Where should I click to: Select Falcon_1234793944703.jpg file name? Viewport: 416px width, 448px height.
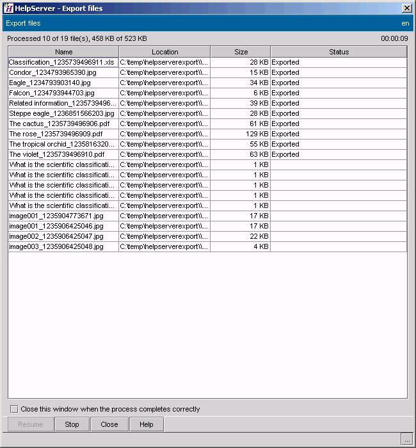pyautogui.click(x=51, y=93)
